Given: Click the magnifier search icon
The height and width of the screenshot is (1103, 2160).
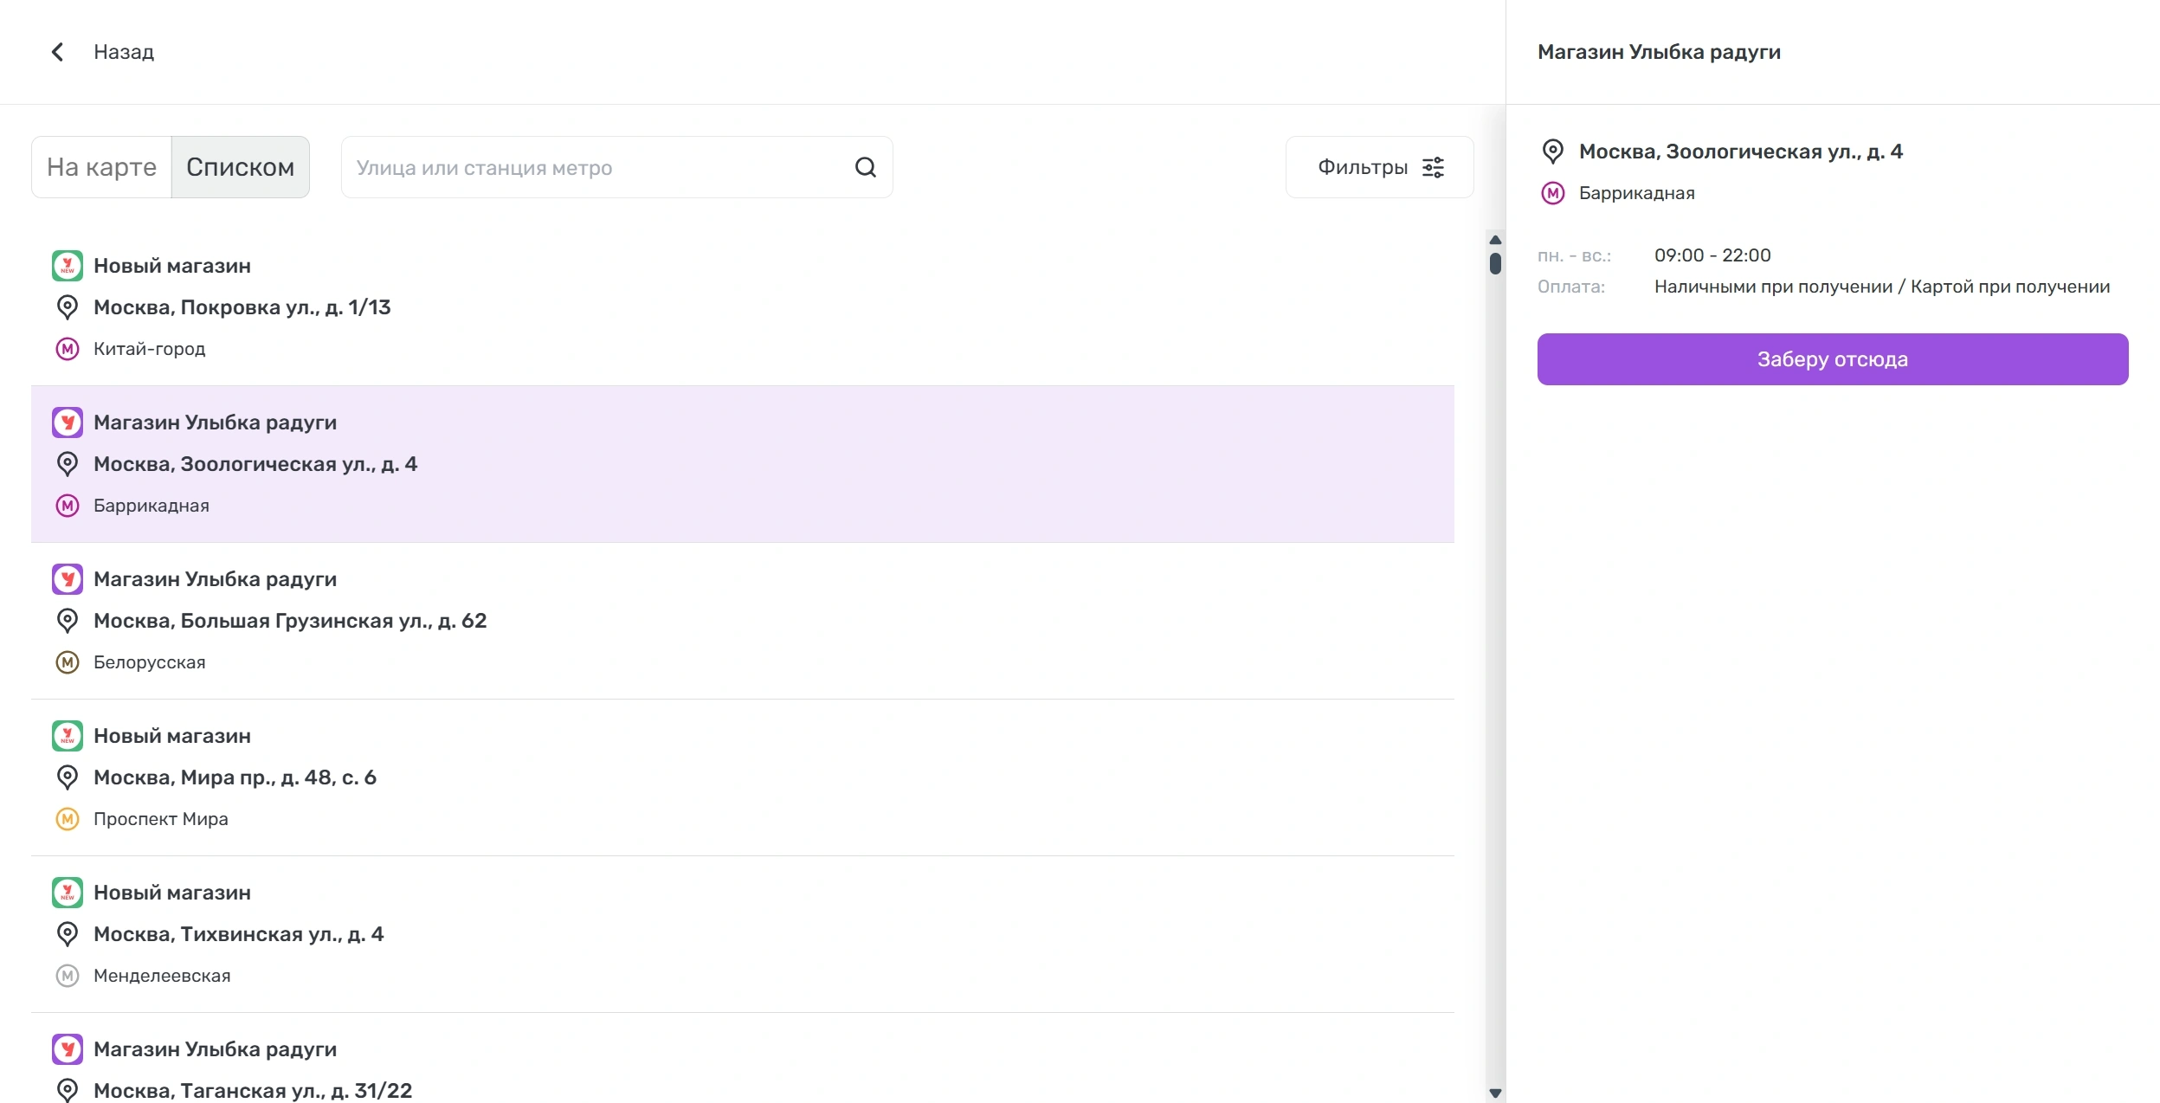Looking at the screenshot, I should coord(865,167).
